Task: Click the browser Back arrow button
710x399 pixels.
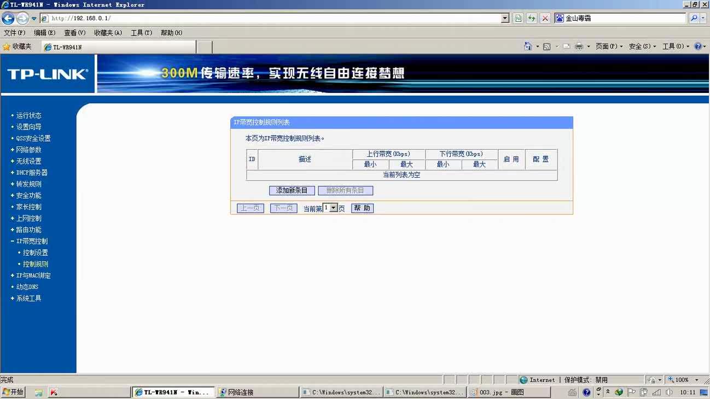Action: [x=8, y=19]
